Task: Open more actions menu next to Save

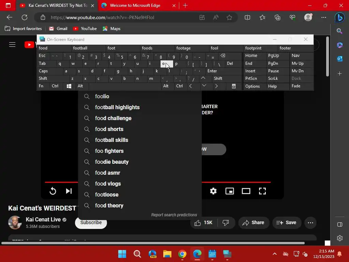Action: pyautogui.click(x=310, y=222)
